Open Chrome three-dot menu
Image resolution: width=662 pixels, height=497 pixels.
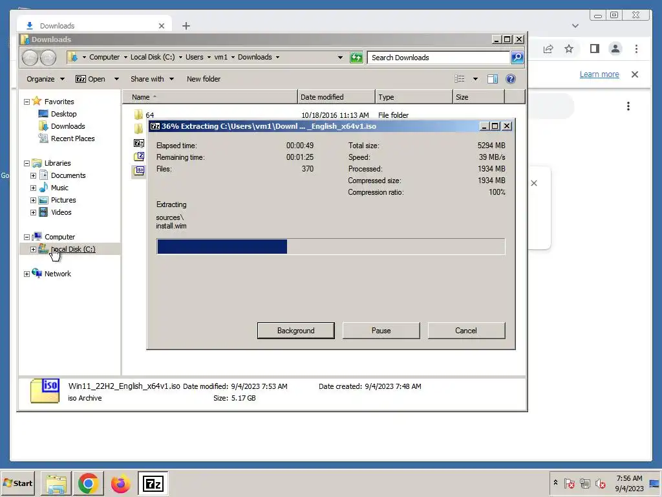[636, 49]
